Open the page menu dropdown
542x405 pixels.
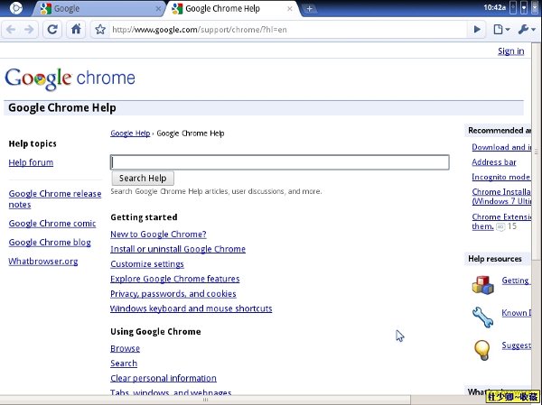(x=501, y=30)
